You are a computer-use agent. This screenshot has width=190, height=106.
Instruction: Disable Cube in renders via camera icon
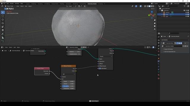coord(188,14)
